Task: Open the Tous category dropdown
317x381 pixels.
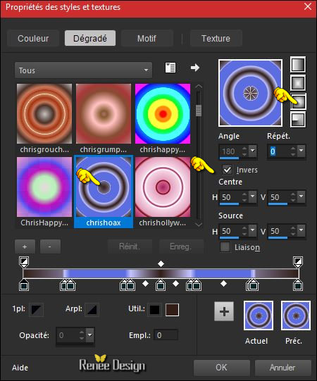Action: 83,70
